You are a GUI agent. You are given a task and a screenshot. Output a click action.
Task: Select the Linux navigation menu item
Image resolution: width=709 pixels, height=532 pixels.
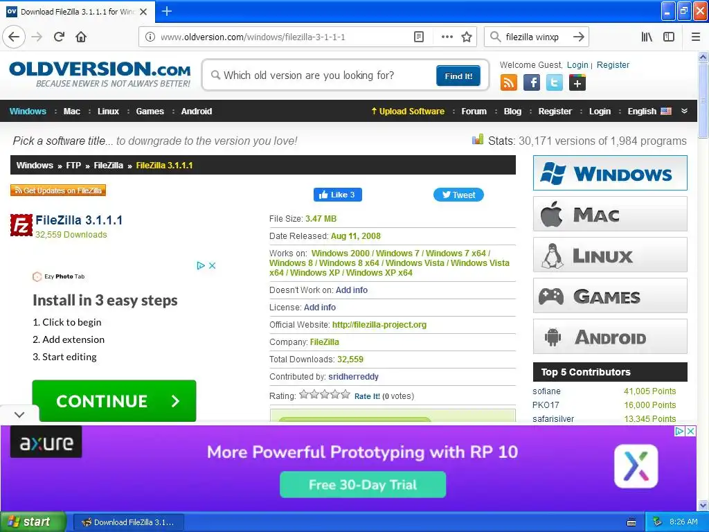tap(108, 112)
